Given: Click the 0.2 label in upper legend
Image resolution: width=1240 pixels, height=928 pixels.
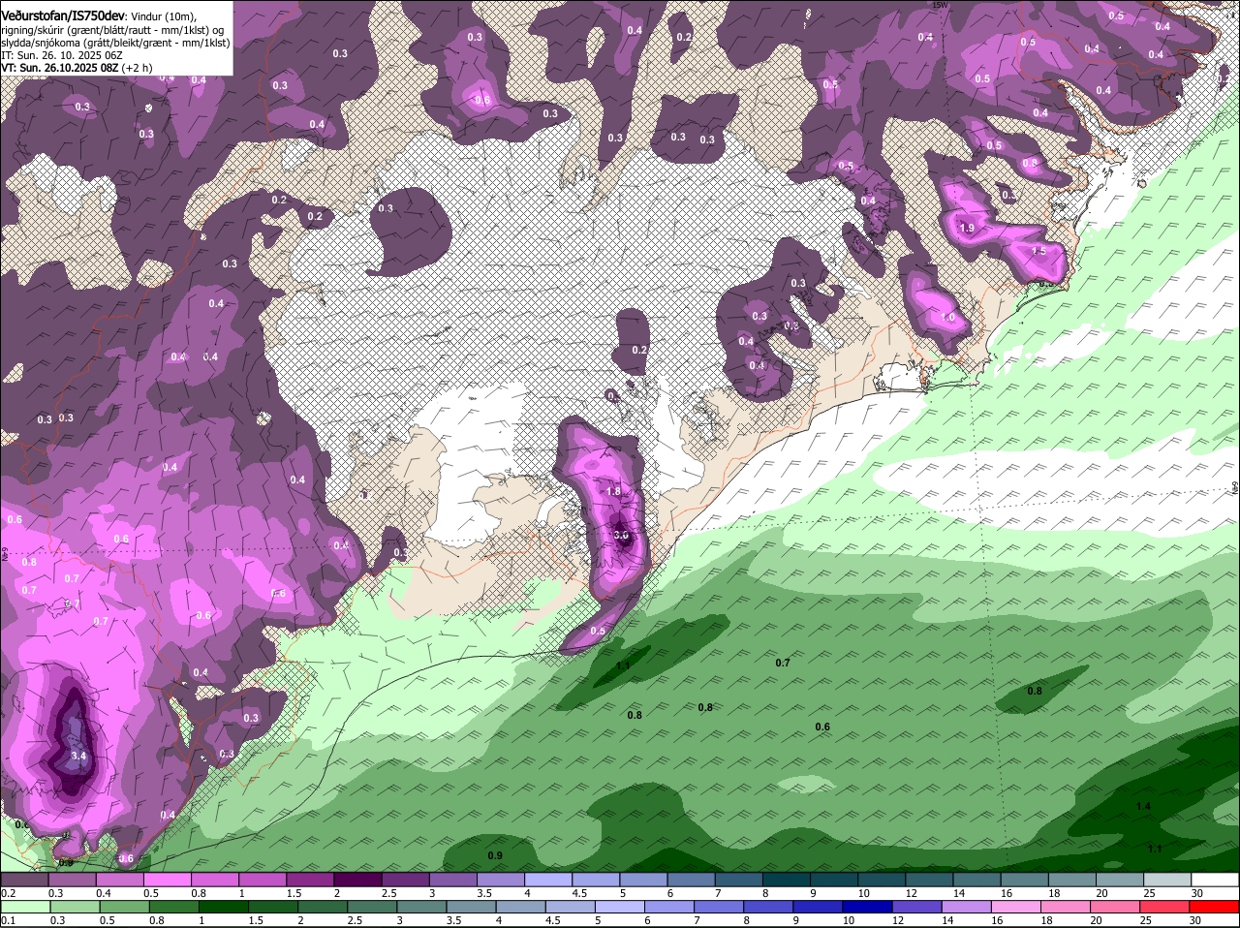Looking at the screenshot, I should [8, 893].
